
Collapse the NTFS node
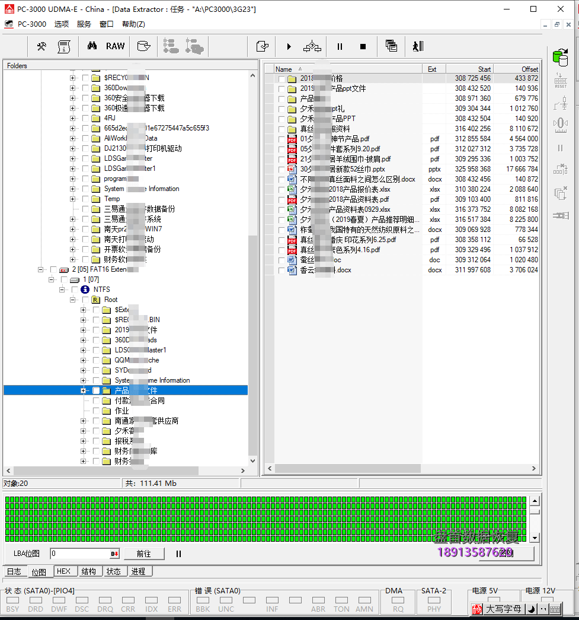62,290
